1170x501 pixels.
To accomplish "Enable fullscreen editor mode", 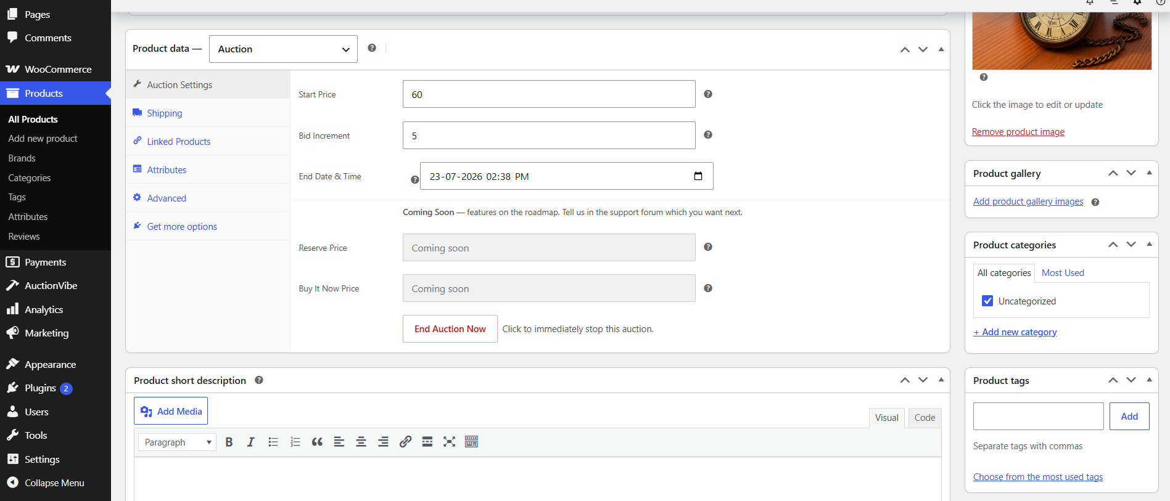I will point(450,442).
